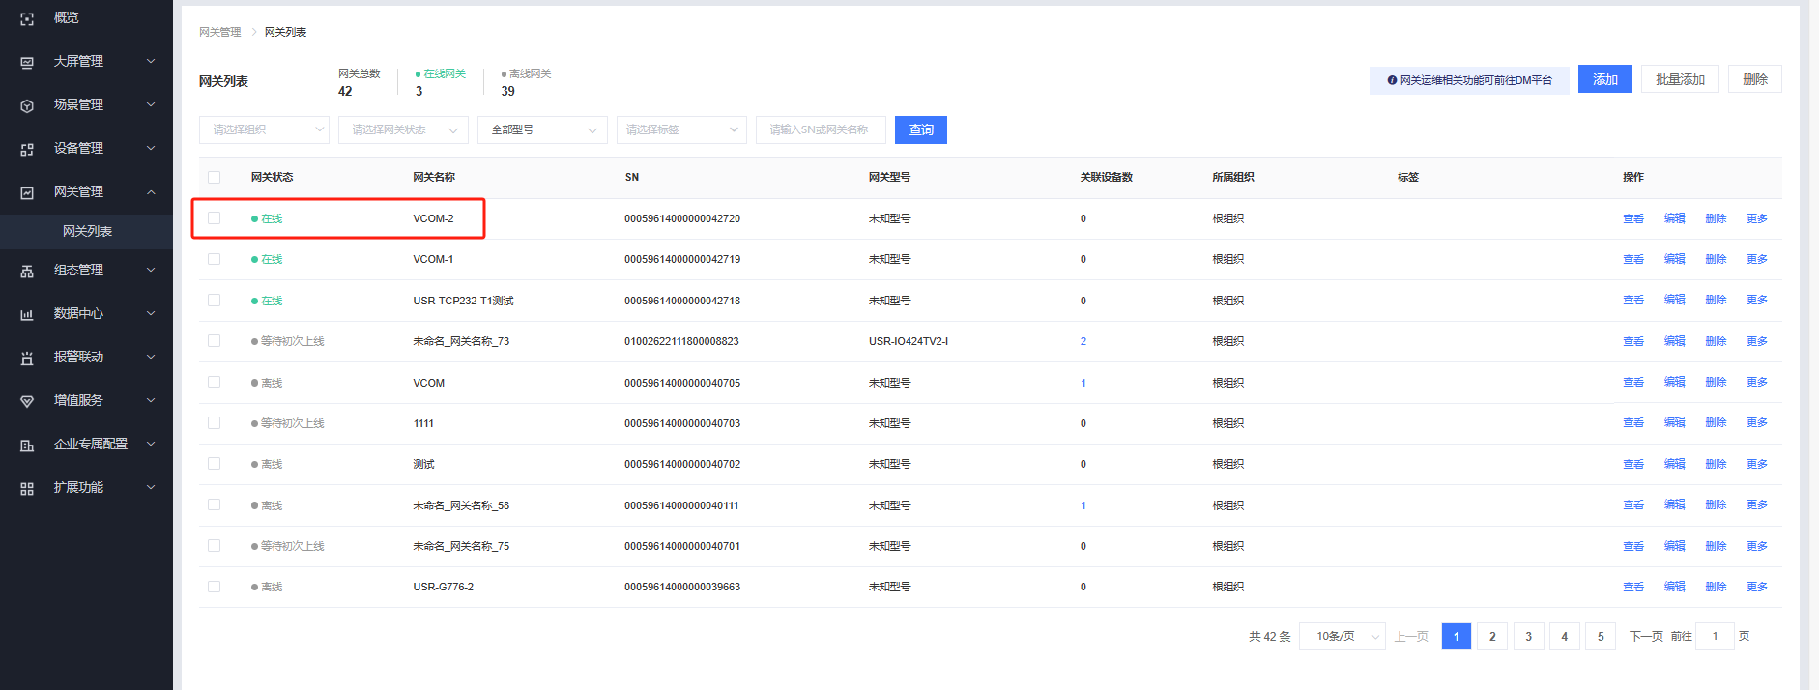This screenshot has width=1819, height=690.
Task: Toggle the select-all checkbox in table header
Action: click(215, 177)
